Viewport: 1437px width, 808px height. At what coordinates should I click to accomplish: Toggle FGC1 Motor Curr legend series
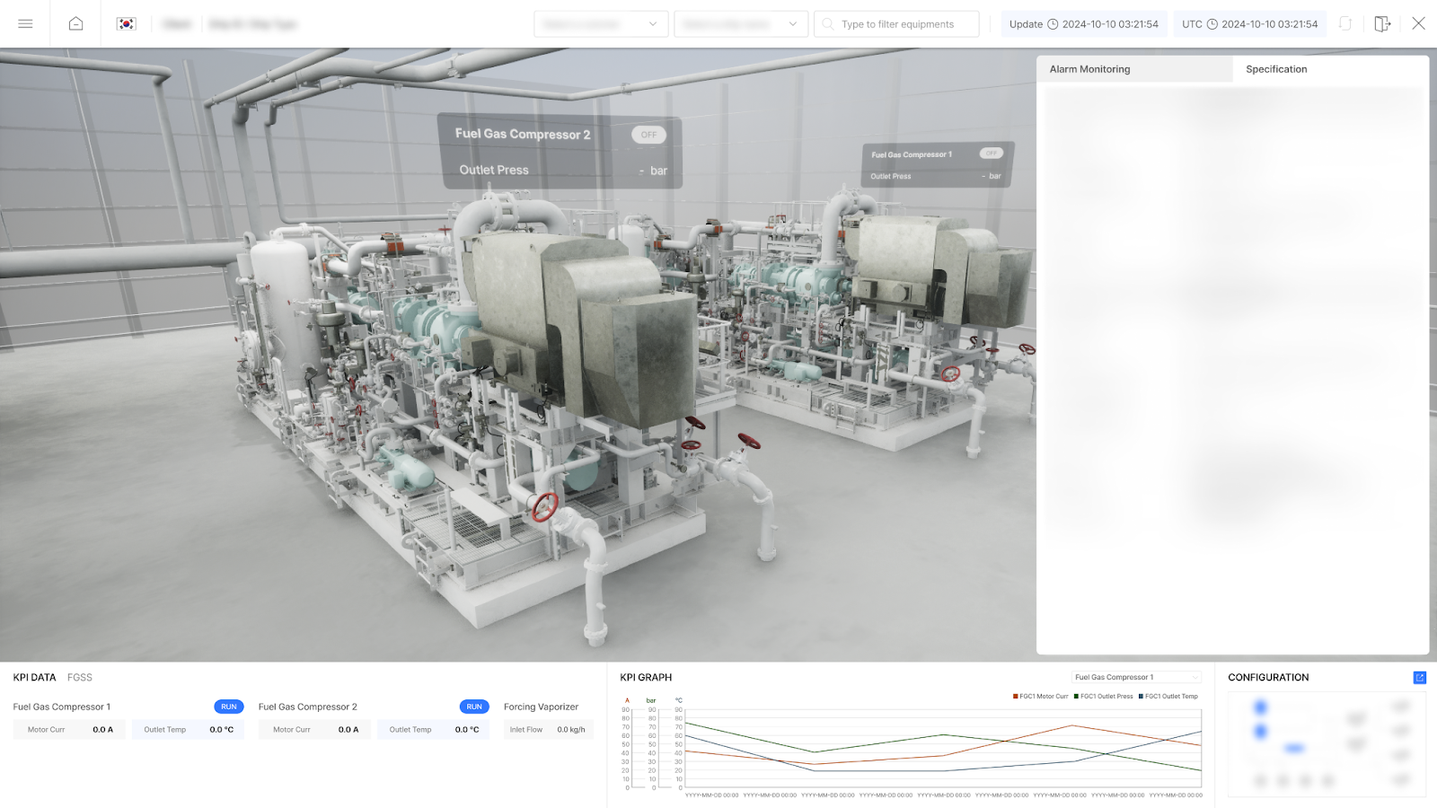pyautogui.click(x=1041, y=697)
